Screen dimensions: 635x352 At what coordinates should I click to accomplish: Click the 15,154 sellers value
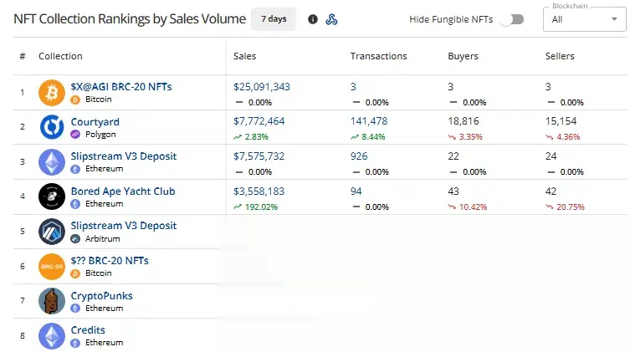561,121
